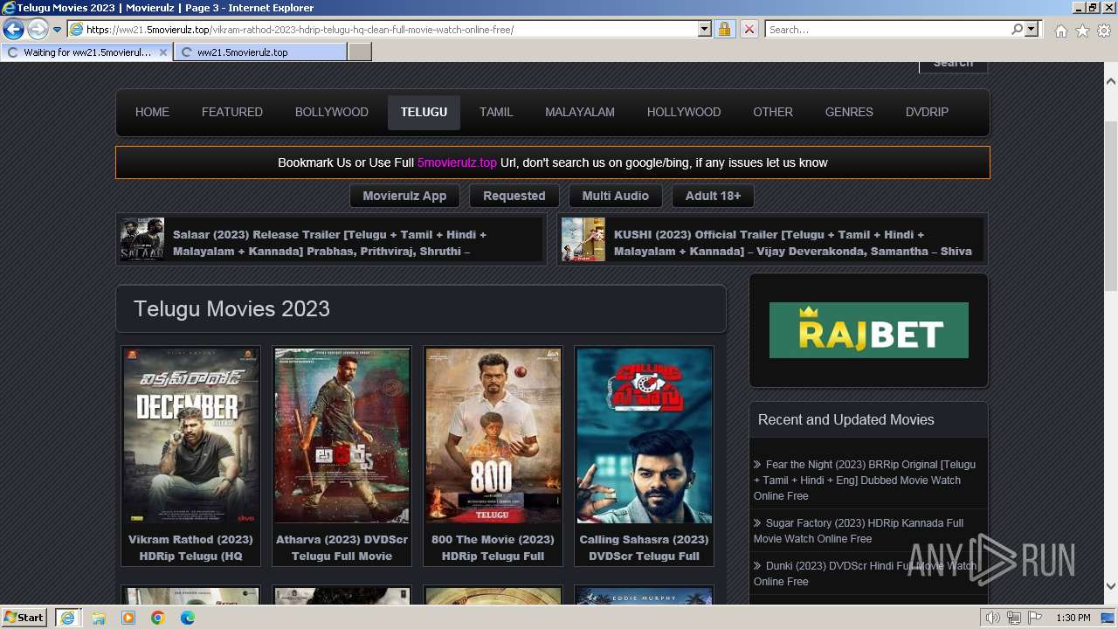Open the search provider dropdown

1032,29
